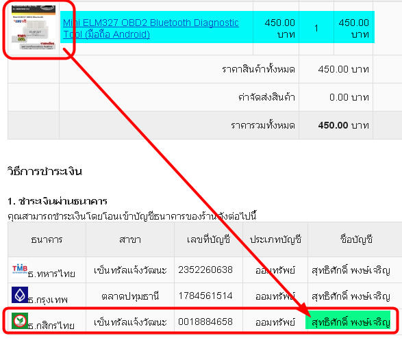This screenshot has height=340, width=402.
Task: Select account number 0018884658
Action: coord(205,322)
